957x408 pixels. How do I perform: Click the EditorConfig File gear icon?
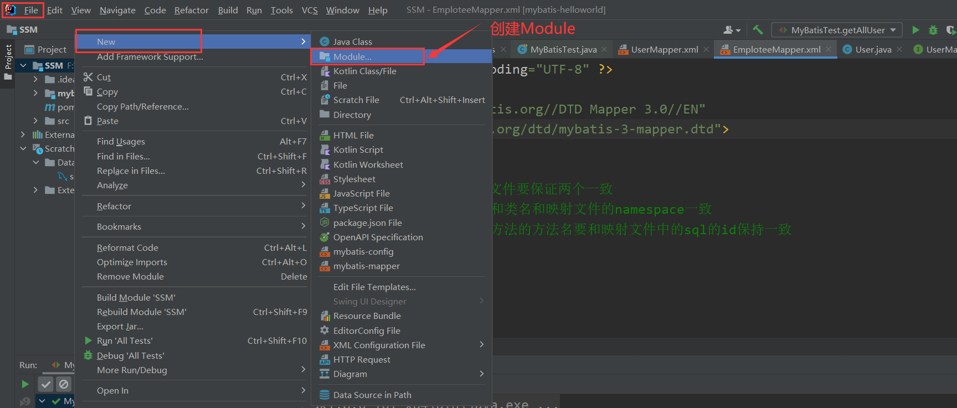325,330
